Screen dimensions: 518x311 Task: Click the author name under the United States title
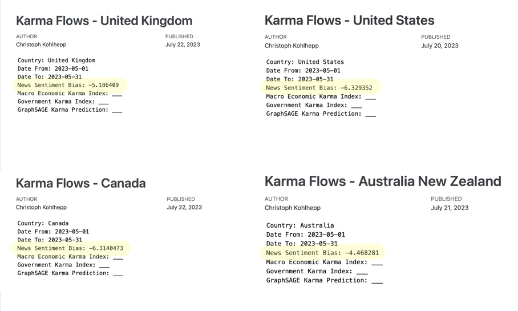pos(292,46)
